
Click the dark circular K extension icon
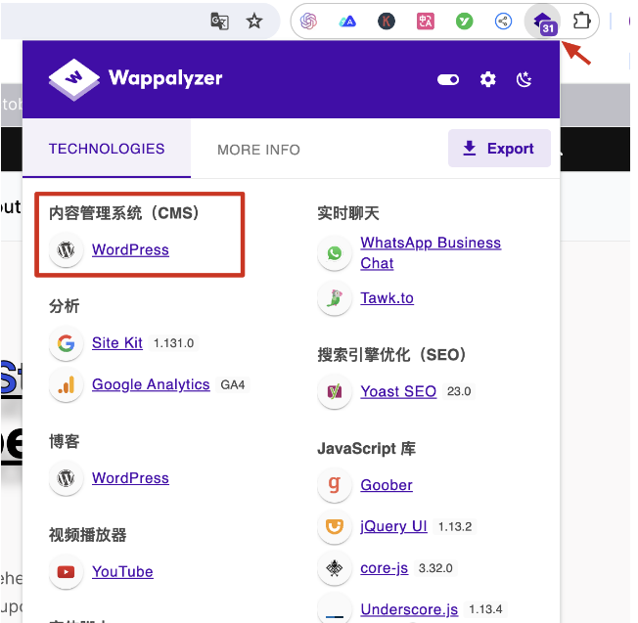387,22
